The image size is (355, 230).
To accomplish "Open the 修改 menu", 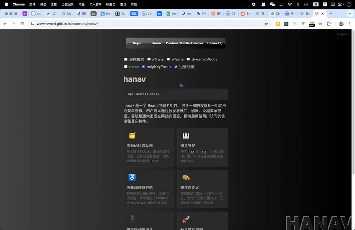I will [x=43, y=4].
